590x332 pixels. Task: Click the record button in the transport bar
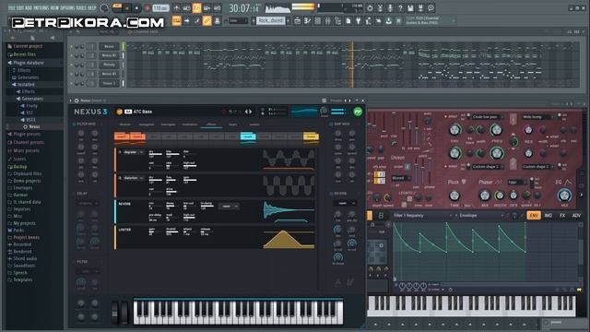(x=147, y=8)
